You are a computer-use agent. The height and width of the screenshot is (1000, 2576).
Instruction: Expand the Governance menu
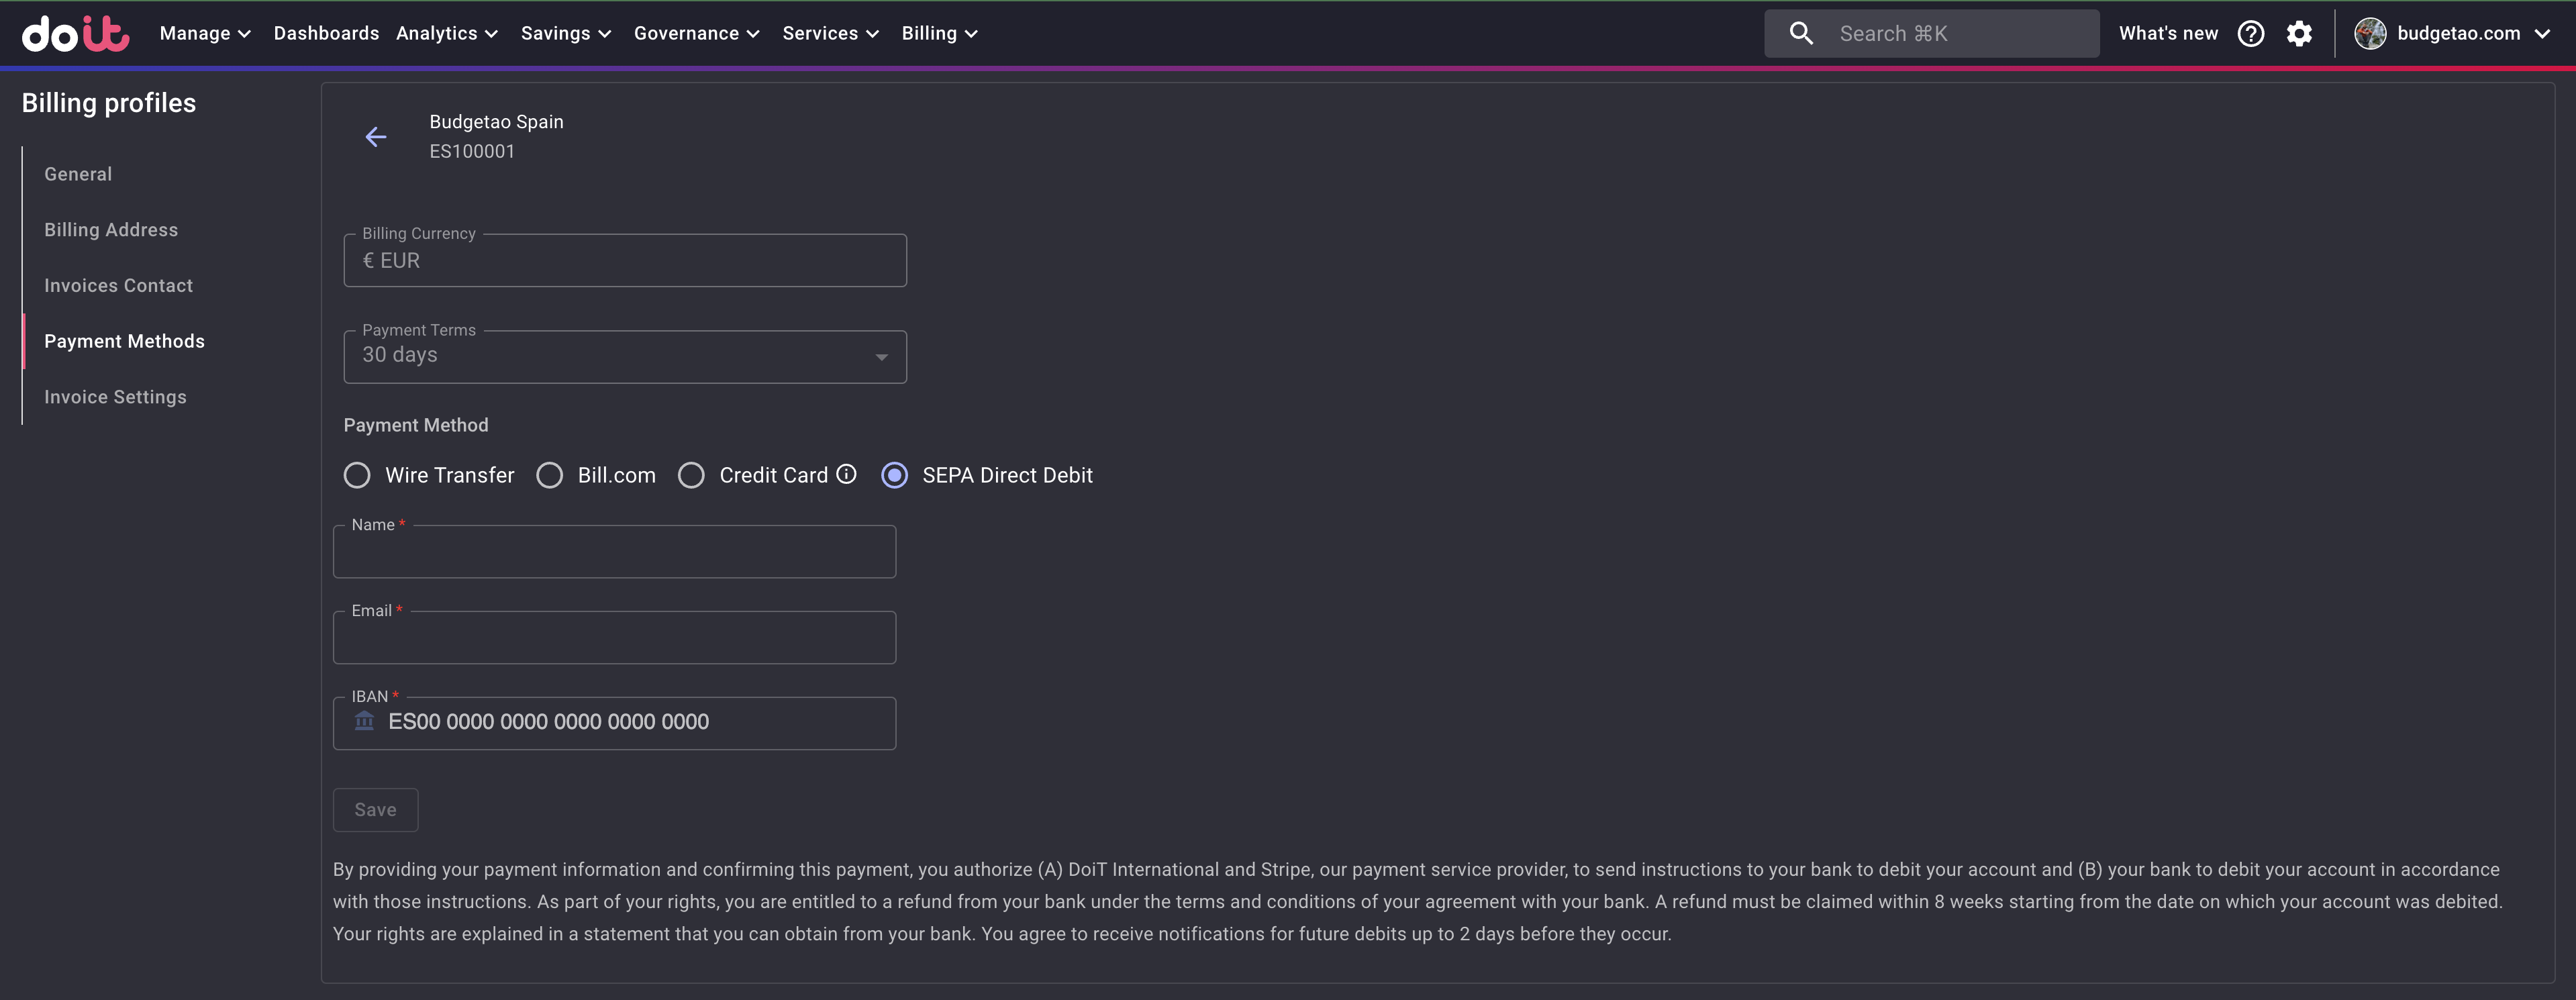696,33
